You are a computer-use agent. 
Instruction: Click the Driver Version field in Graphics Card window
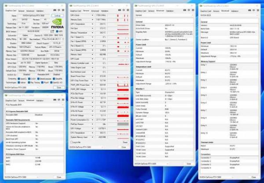tap(40, 59)
